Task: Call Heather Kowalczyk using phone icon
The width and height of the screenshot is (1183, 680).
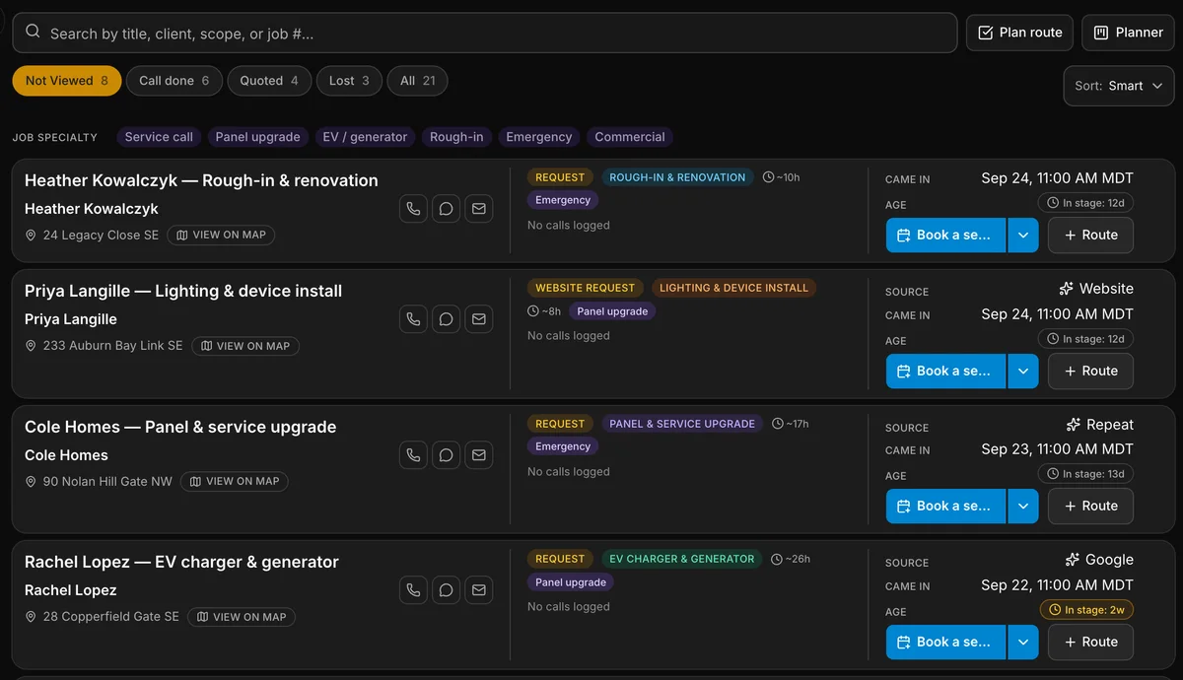Action: pyautogui.click(x=413, y=209)
